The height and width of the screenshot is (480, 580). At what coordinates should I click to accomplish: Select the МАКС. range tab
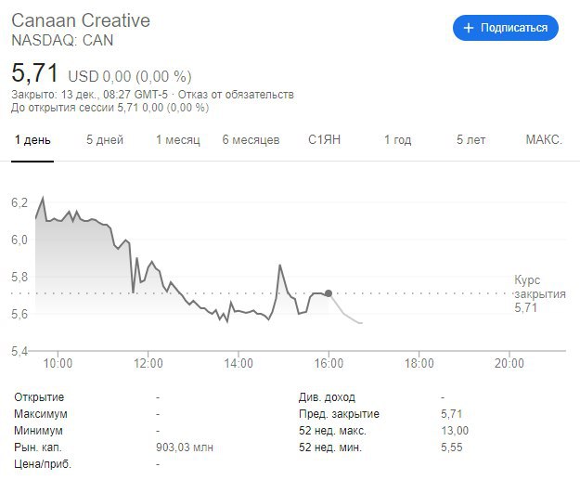click(544, 140)
